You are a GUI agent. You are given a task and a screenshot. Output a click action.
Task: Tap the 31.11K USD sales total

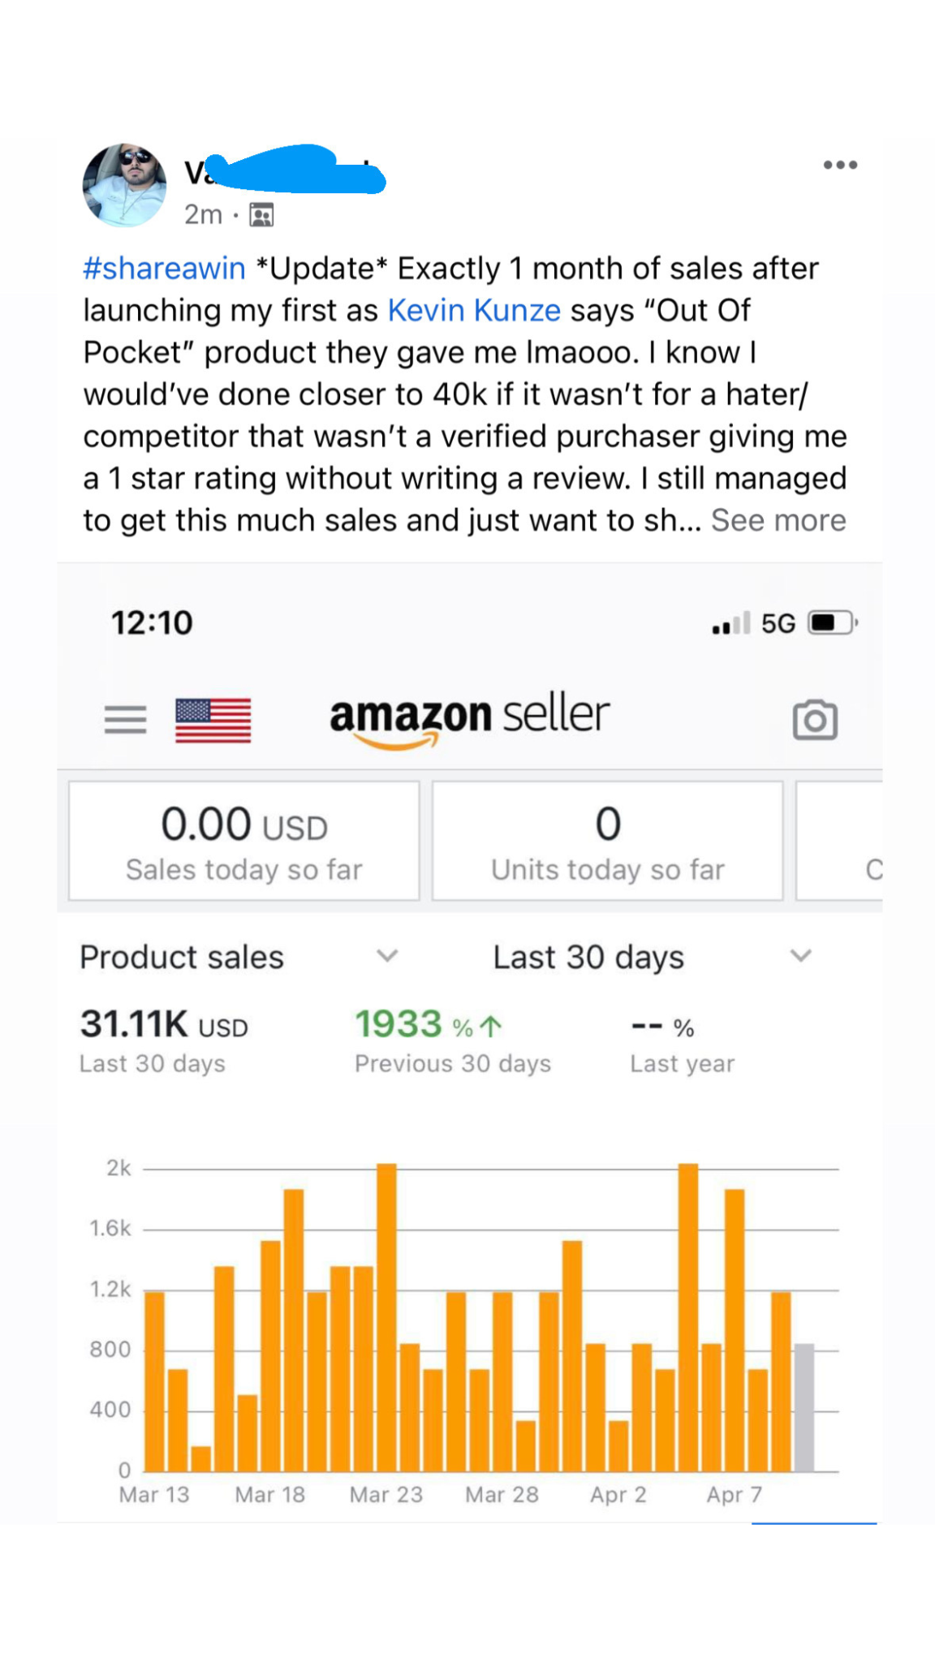[x=163, y=1025]
